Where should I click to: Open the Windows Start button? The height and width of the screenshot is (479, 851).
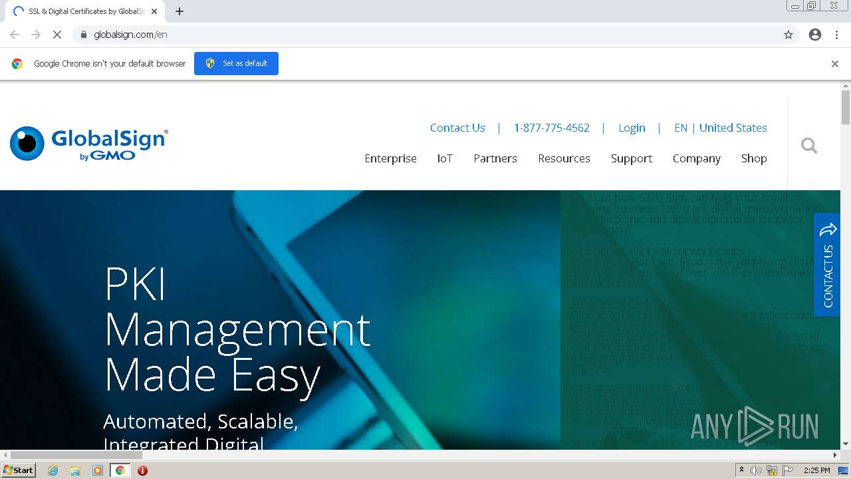(x=19, y=470)
